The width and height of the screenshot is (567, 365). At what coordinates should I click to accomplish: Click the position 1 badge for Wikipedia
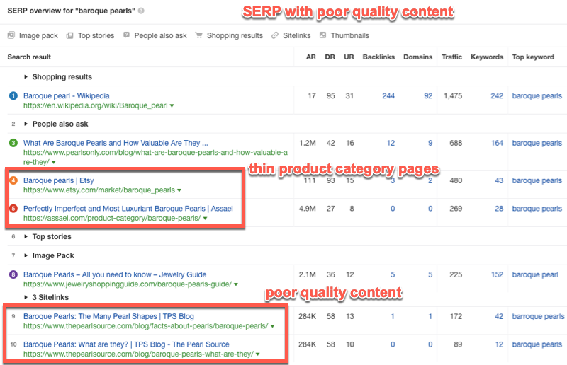[x=13, y=96]
